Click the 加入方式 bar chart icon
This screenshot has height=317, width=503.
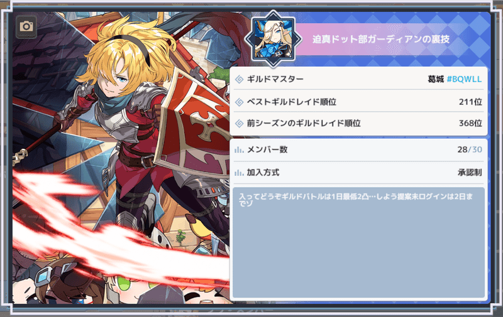239,173
